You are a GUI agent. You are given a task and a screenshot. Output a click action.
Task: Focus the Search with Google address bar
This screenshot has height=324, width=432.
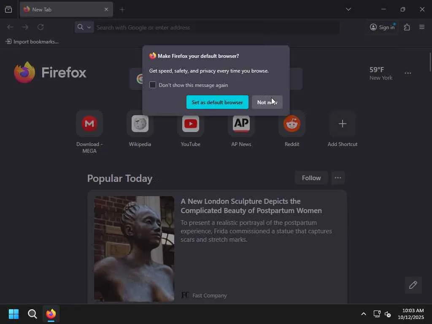pos(217,27)
